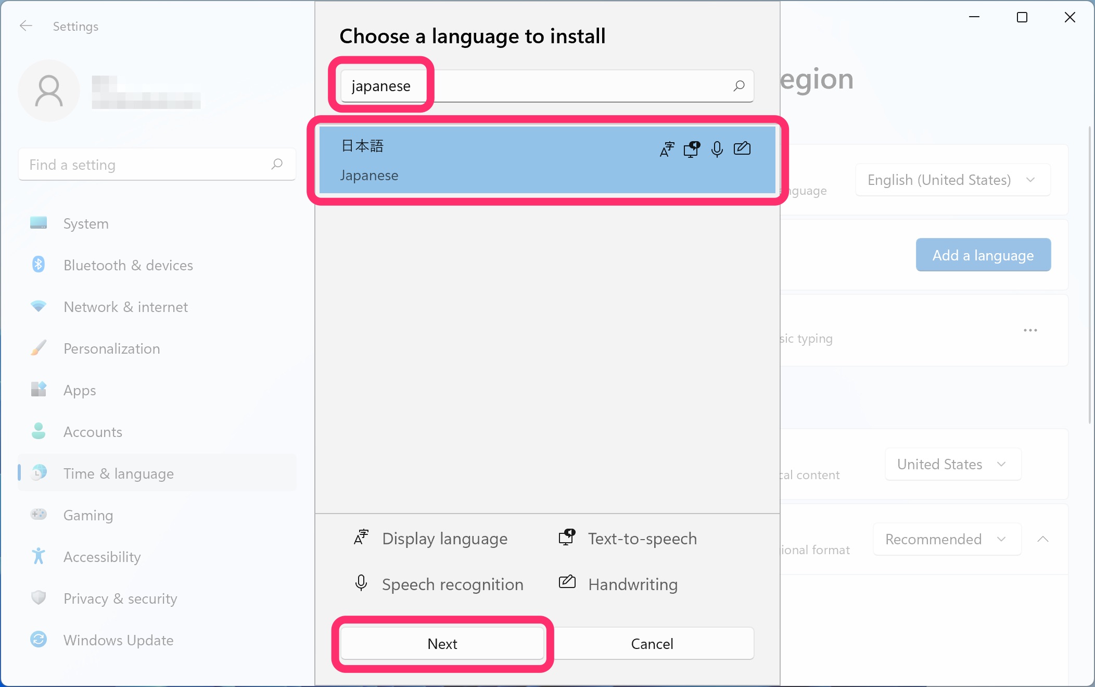Image resolution: width=1095 pixels, height=687 pixels.
Task: Click the text-to-speech icon on Japanese row
Action: pos(692,149)
